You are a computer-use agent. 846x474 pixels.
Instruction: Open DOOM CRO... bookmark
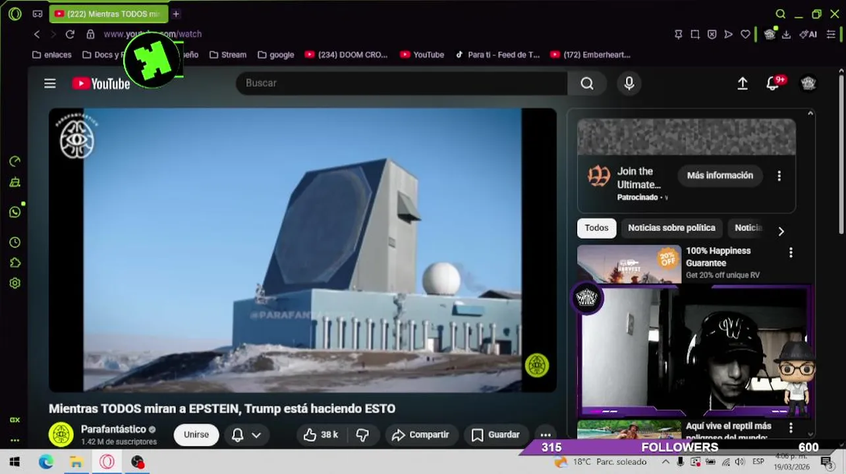[x=347, y=55]
